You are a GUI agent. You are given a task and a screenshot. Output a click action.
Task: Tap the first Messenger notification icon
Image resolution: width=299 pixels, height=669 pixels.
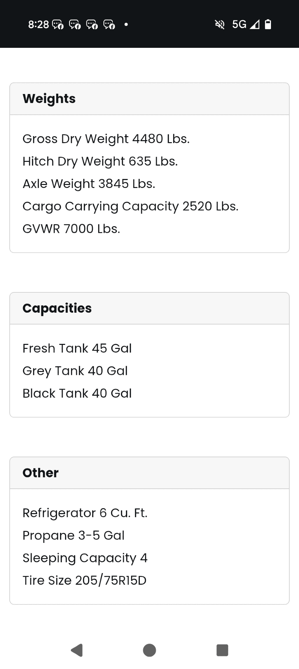(x=58, y=24)
